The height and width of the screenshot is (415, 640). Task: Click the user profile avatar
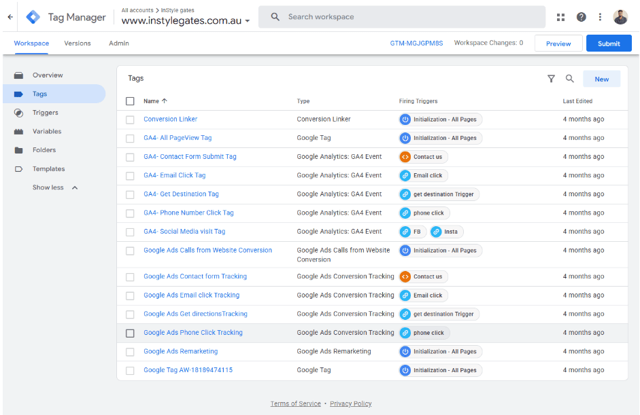[620, 17]
